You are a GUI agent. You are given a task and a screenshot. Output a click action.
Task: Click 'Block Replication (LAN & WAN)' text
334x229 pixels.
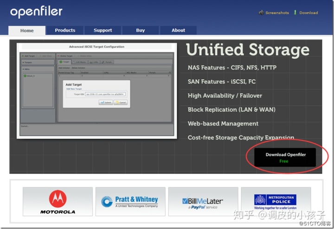pyautogui.click(x=231, y=109)
